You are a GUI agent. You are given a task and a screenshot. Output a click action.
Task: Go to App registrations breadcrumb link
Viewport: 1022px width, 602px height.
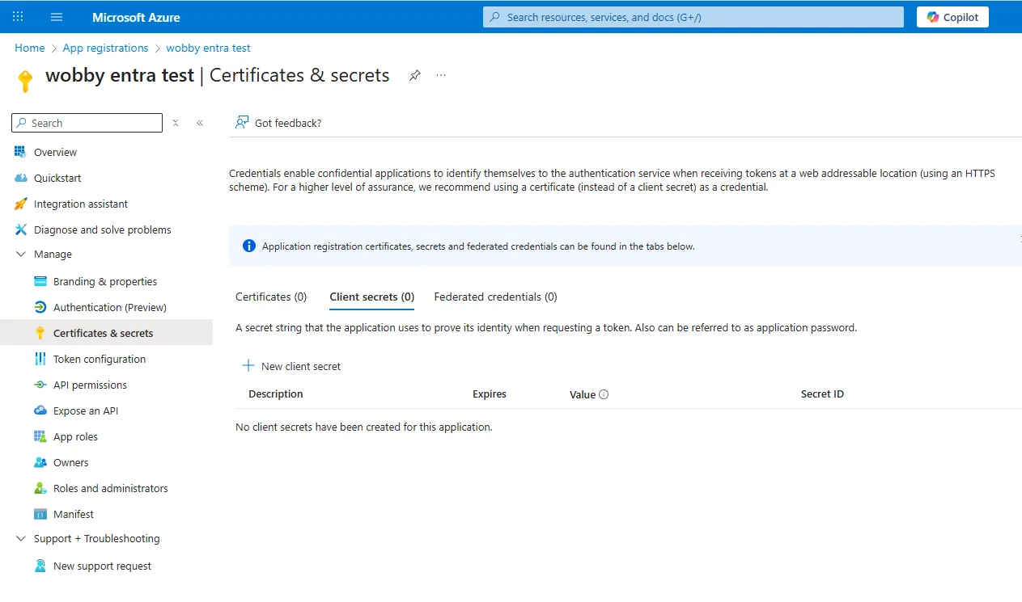click(105, 48)
